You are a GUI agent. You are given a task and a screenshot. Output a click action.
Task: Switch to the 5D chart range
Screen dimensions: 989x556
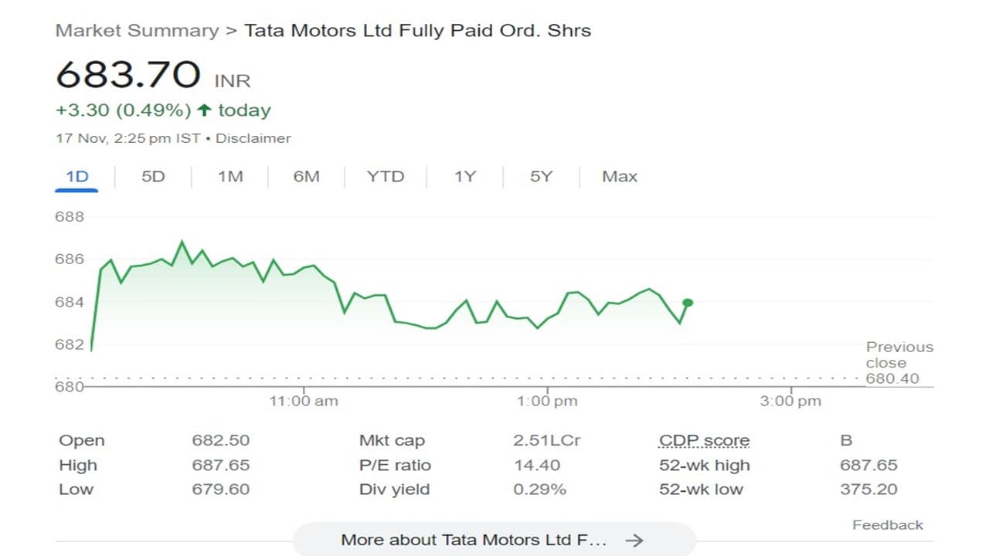153,177
